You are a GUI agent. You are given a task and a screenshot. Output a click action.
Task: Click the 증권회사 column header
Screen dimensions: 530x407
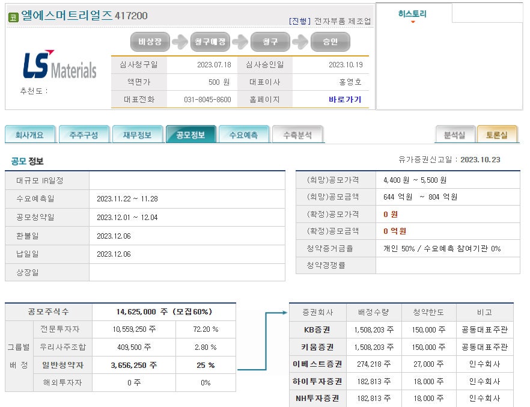click(317, 313)
